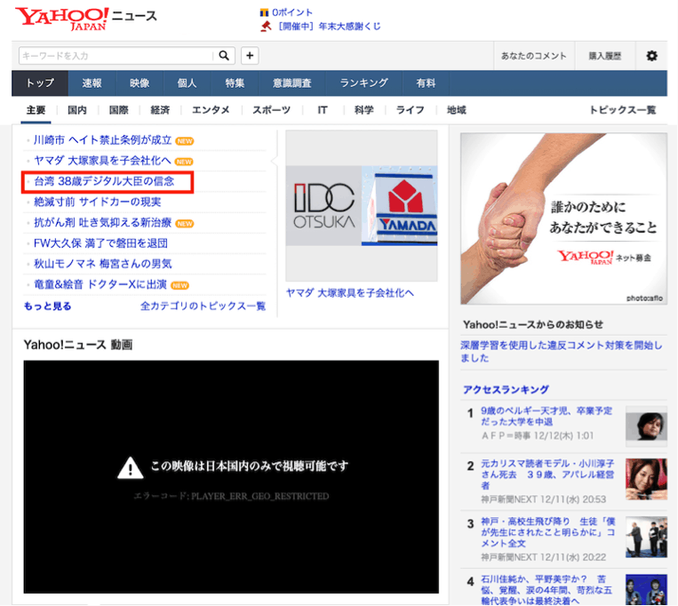This screenshot has width=678, height=606.
Task: Open headline 台湾 38歳デジタル大臣の信念
Action: [102, 181]
